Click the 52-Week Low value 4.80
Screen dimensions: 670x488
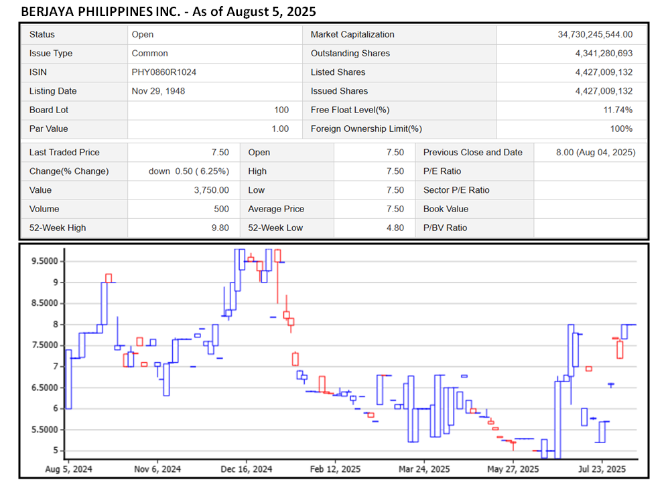click(x=395, y=228)
